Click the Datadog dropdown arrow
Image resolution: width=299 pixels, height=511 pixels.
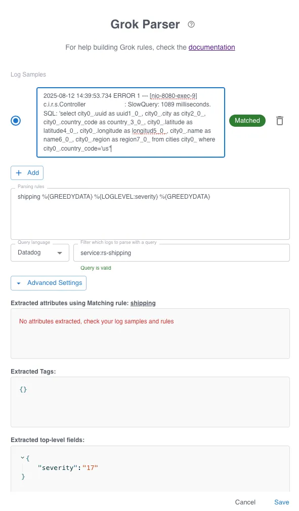[60, 253]
